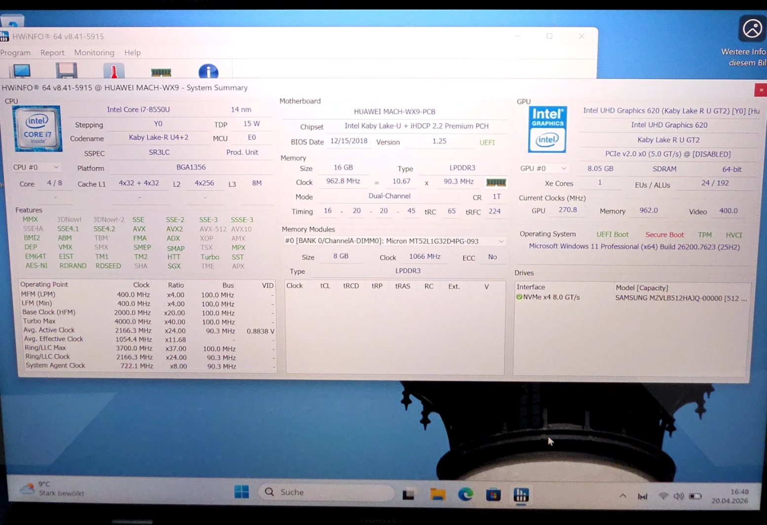
Task: Open the Report menu
Action: pyautogui.click(x=52, y=52)
